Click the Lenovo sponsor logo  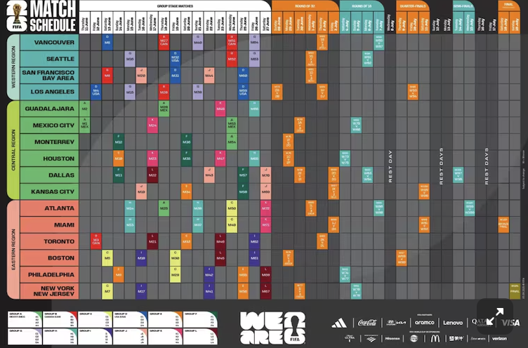pyautogui.click(x=453, y=323)
